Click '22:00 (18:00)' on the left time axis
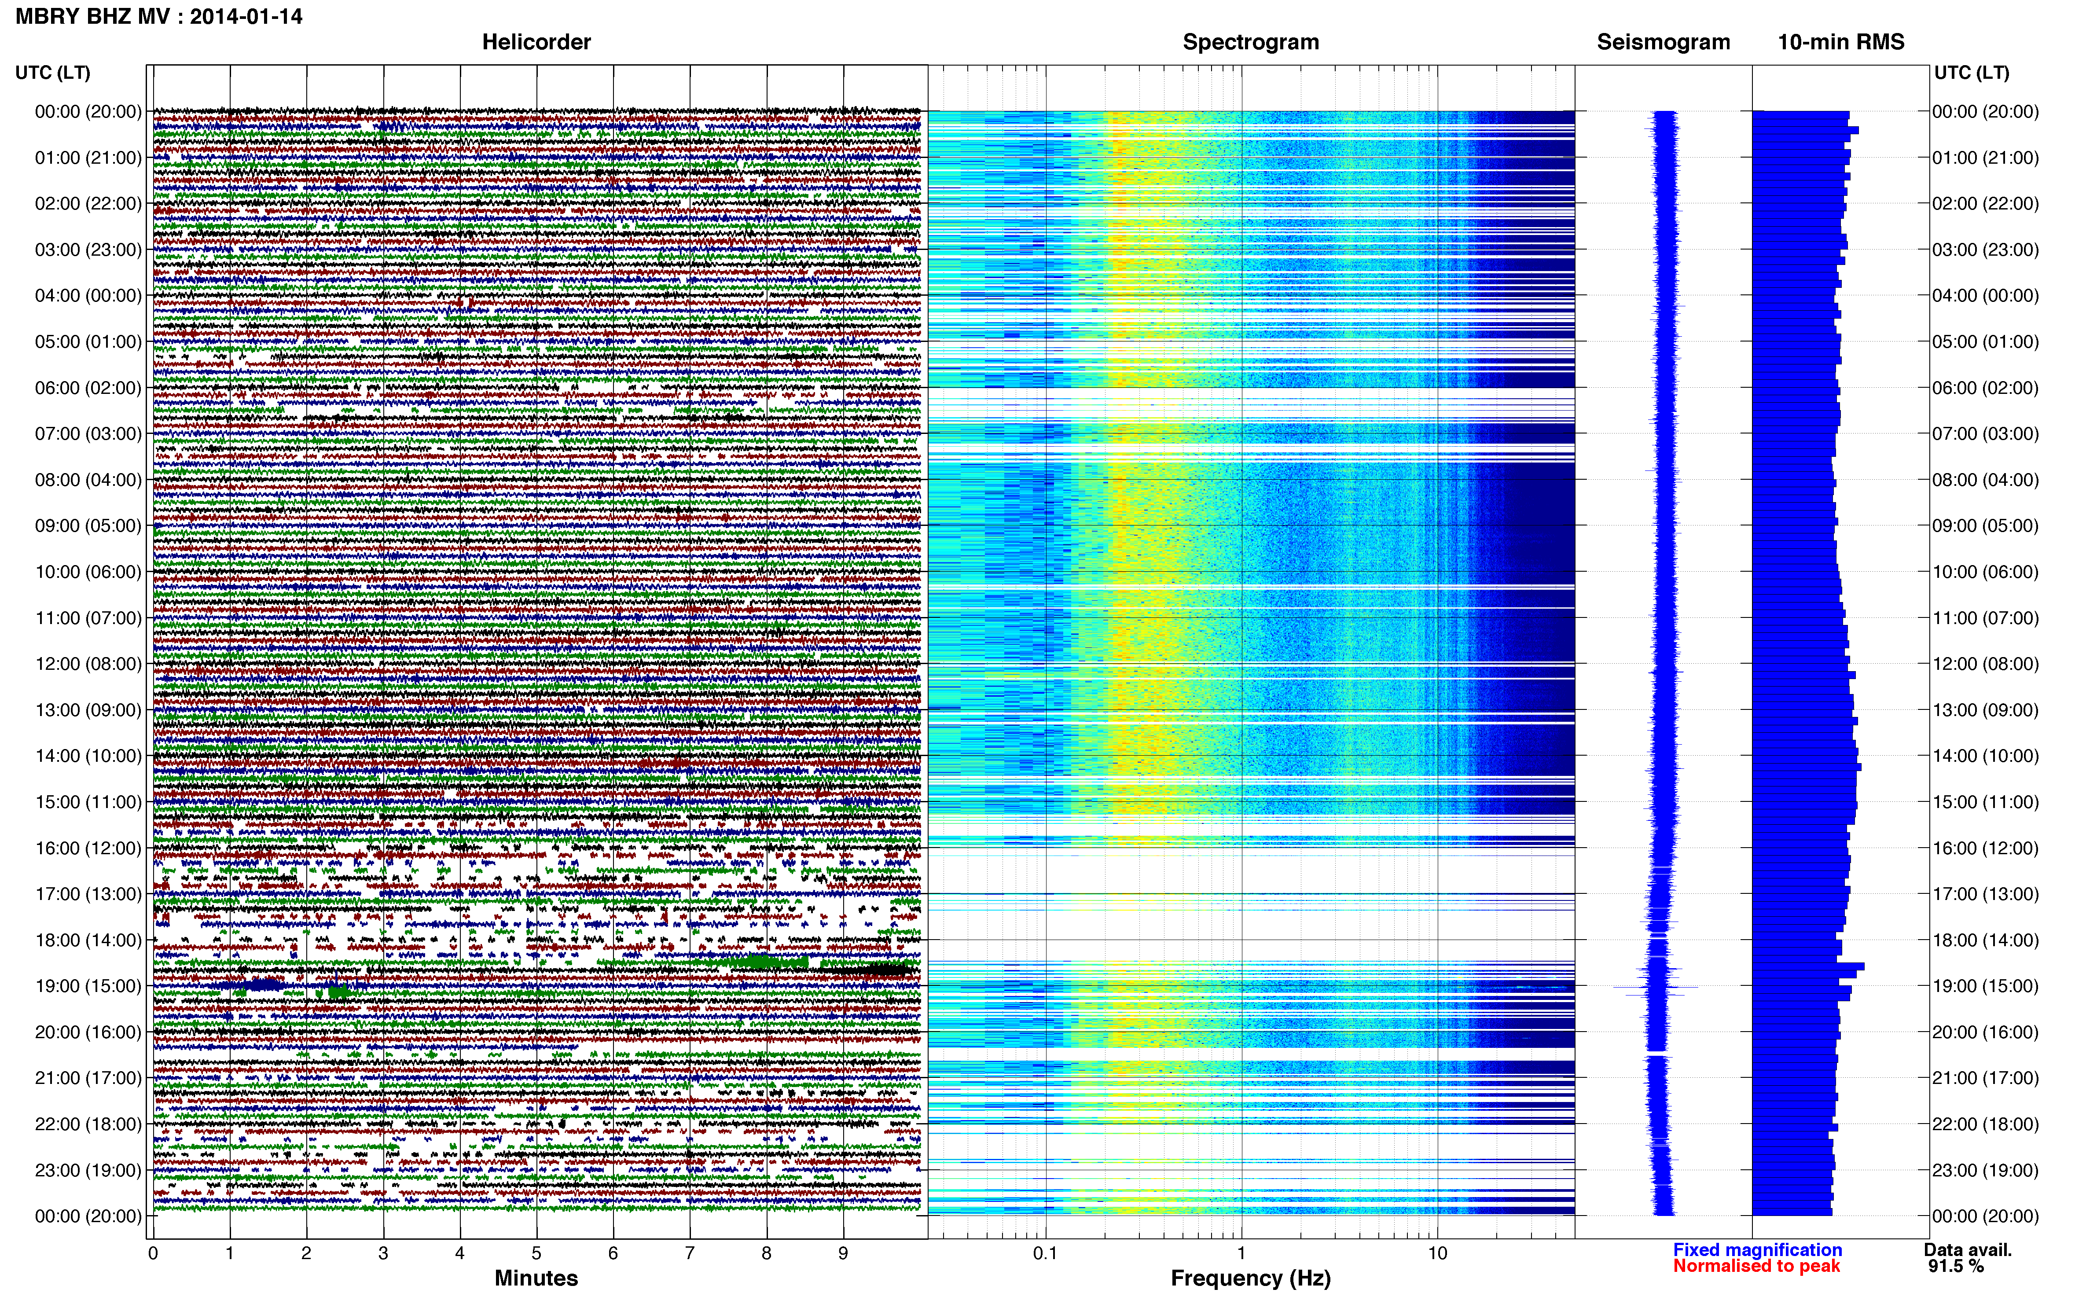 [x=88, y=1124]
